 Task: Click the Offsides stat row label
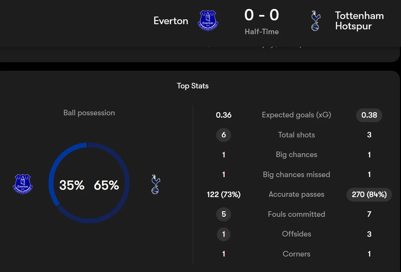coord(296,234)
